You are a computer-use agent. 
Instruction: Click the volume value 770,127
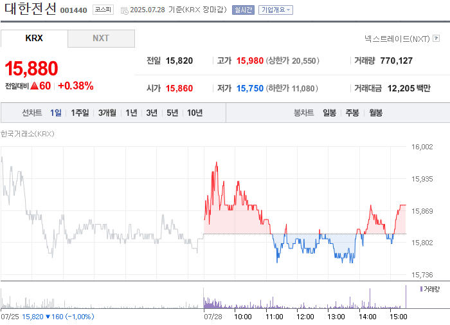pos(397,60)
